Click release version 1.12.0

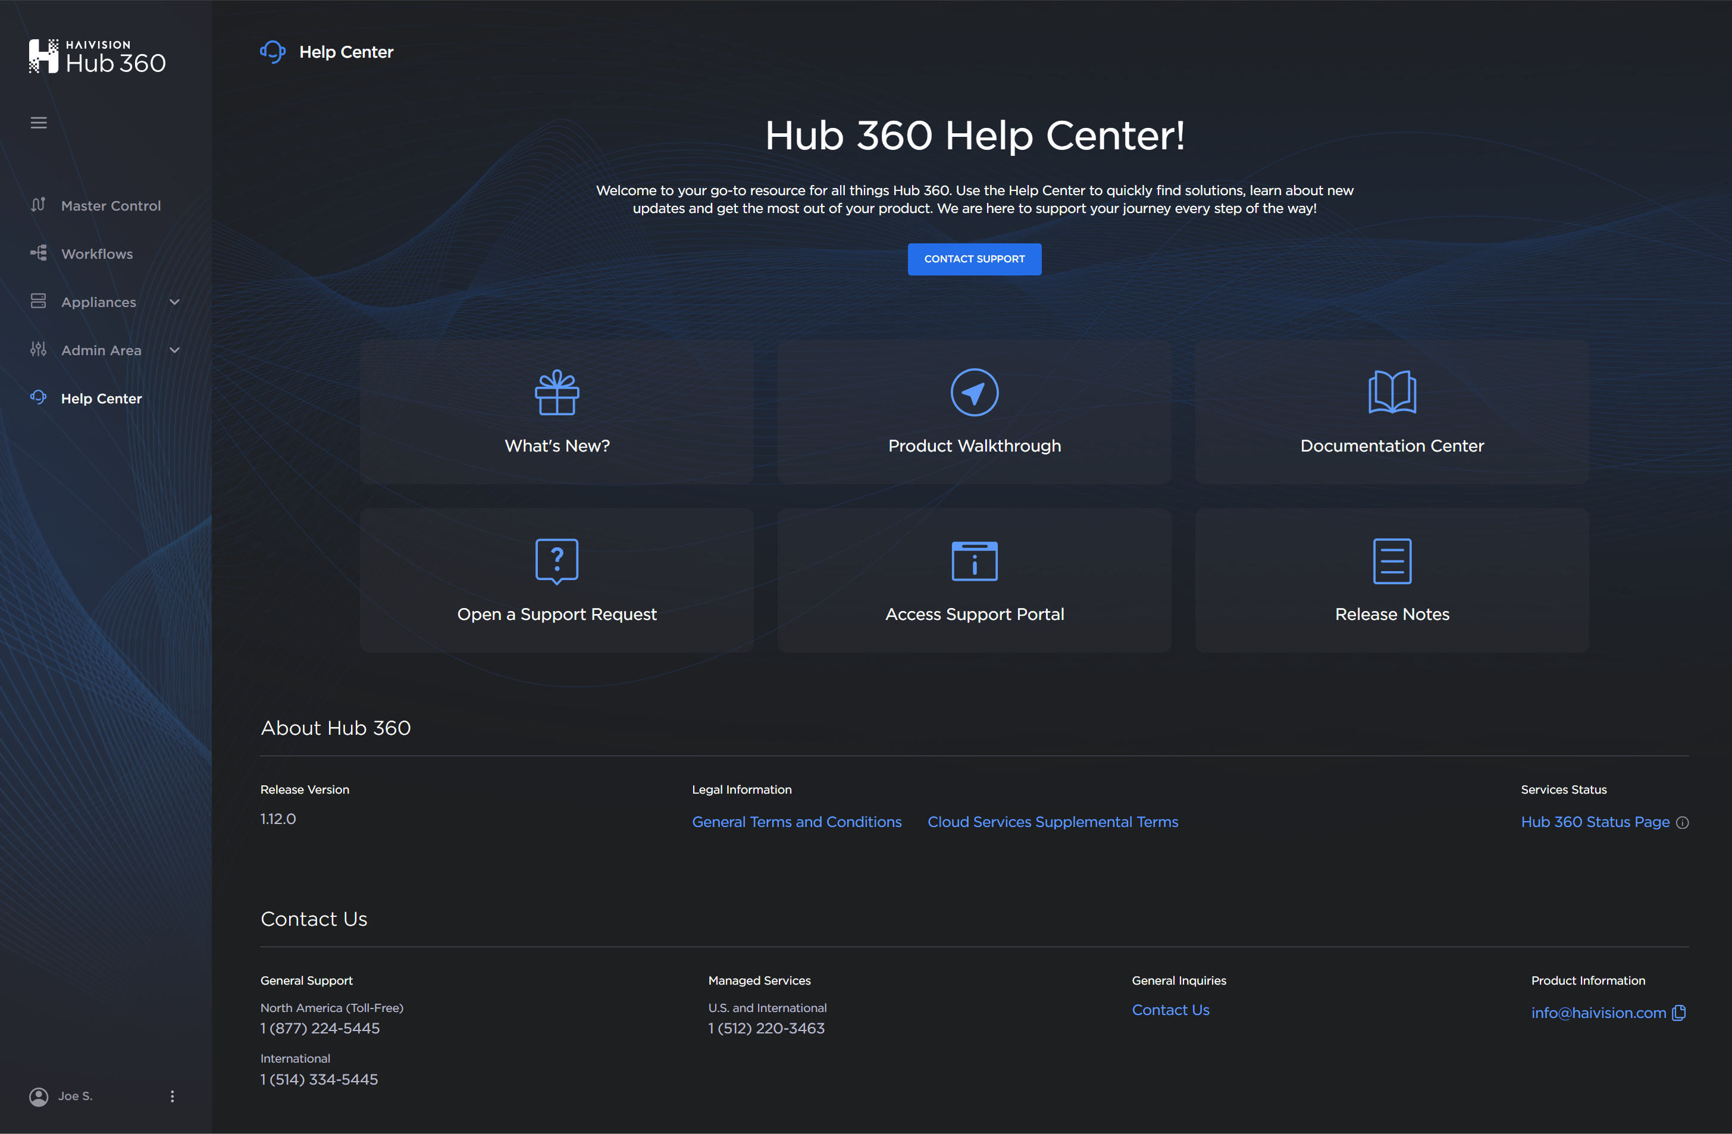[278, 819]
